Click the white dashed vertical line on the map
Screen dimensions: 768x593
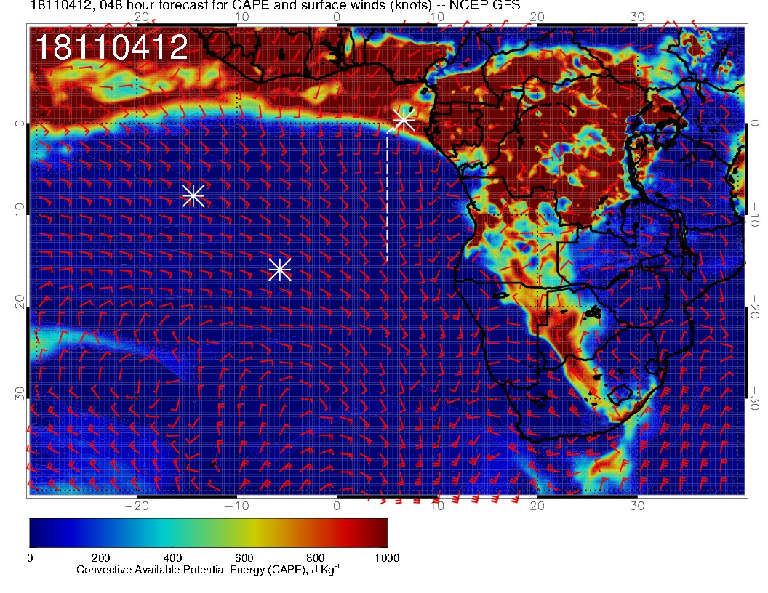(x=388, y=197)
